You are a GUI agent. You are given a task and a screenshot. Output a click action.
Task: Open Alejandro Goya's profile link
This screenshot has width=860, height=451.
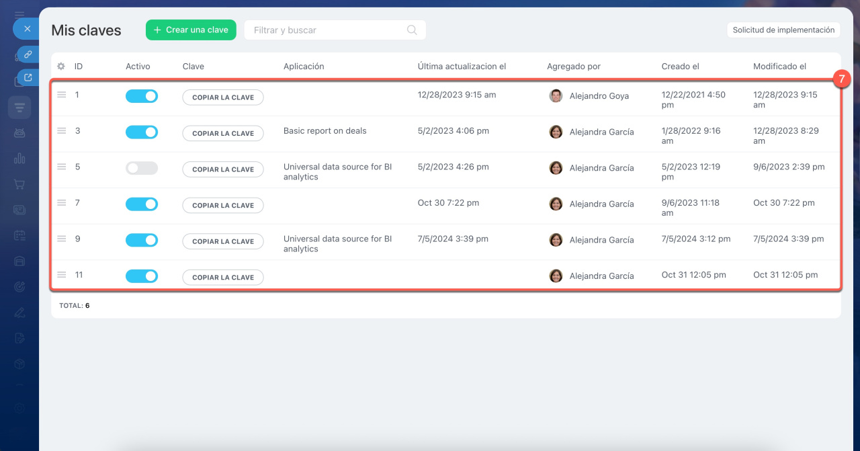(x=599, y=96)
